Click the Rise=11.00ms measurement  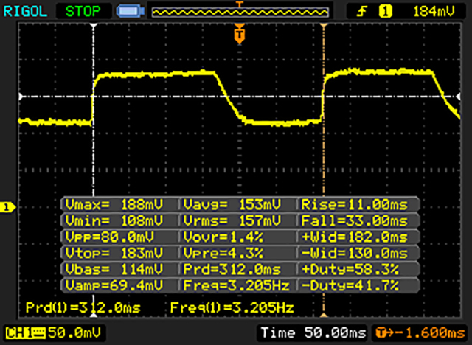click(354, 205)
